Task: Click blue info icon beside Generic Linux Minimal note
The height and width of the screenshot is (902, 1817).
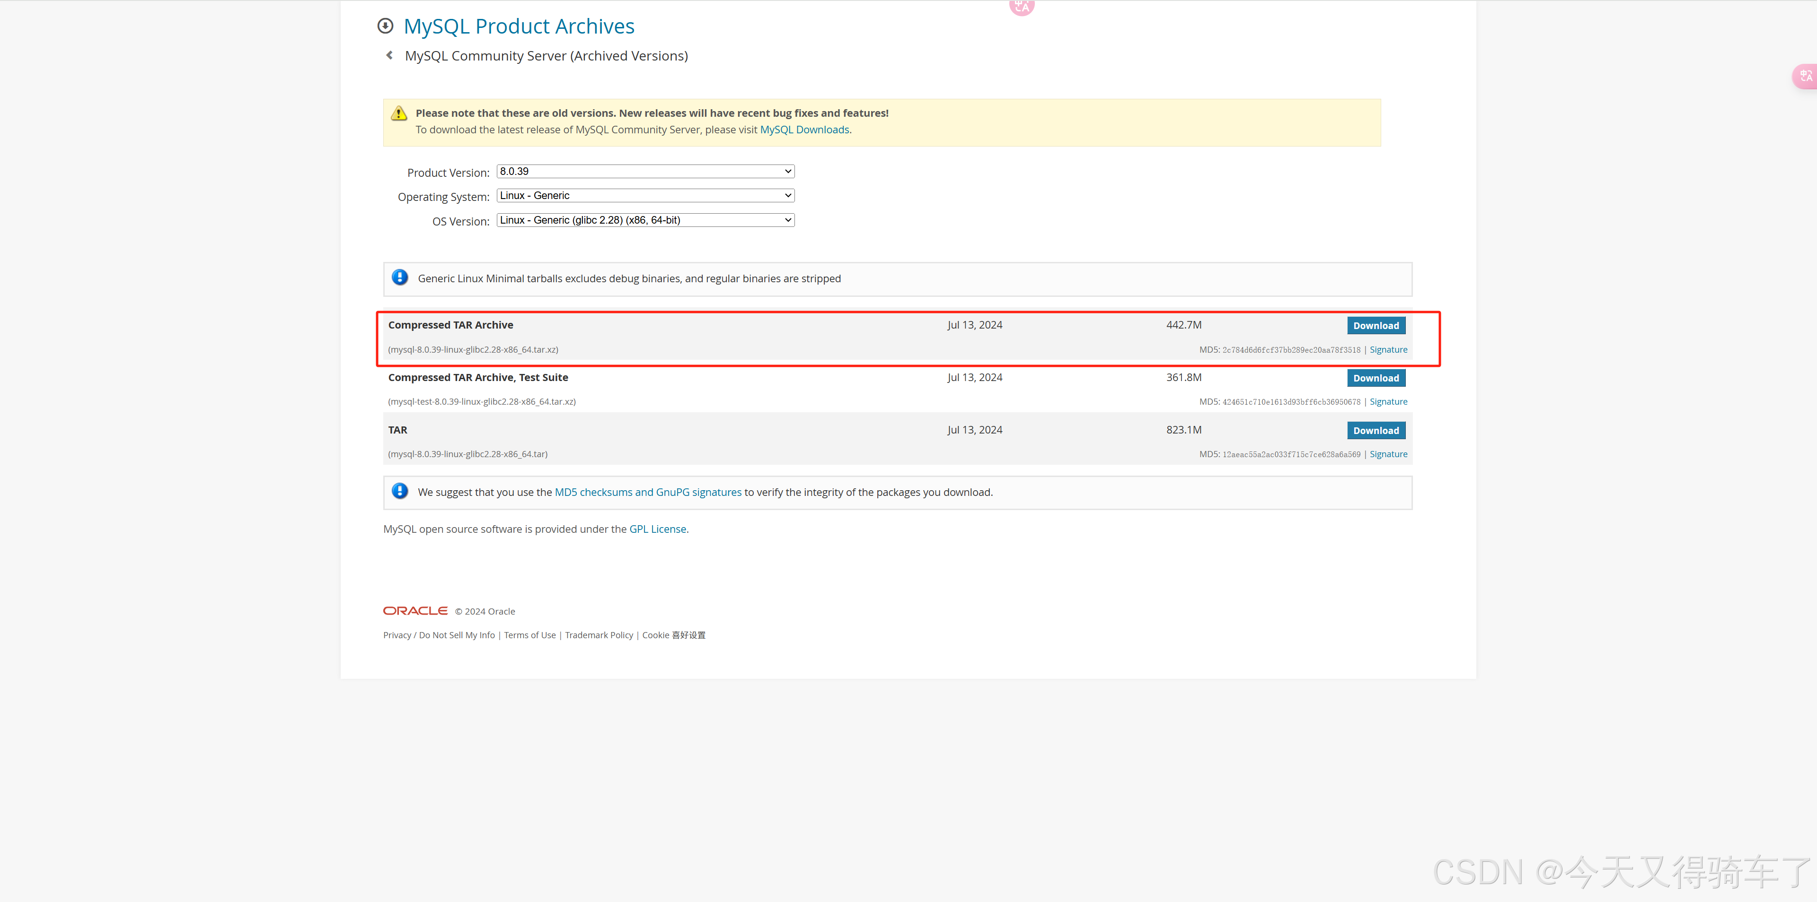Action: click(400, 278)
